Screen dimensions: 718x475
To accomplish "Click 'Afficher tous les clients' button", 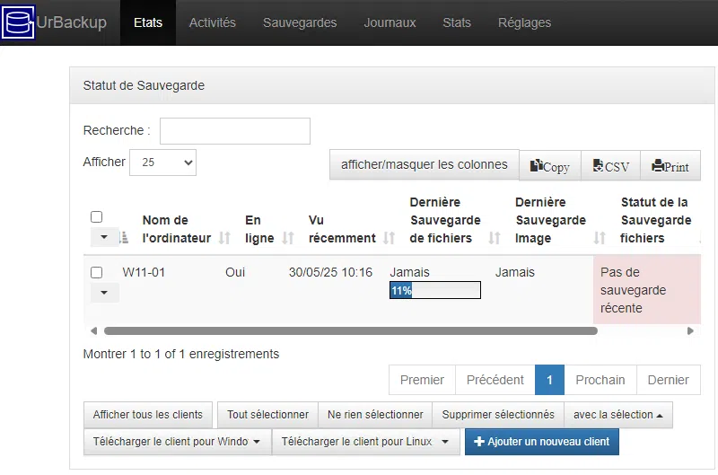I will click(148, 415).
